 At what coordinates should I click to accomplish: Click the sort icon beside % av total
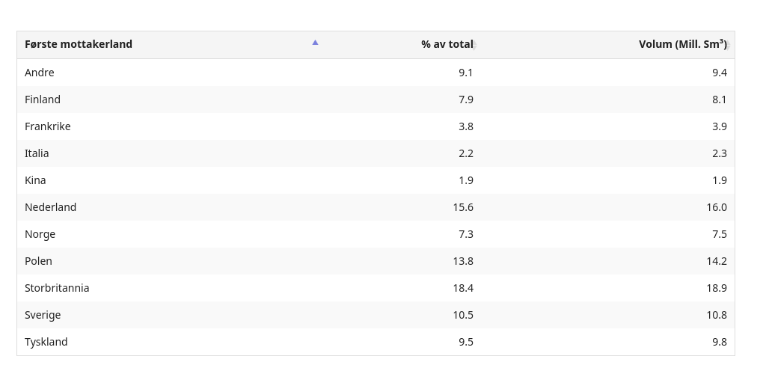pos(475,45)
